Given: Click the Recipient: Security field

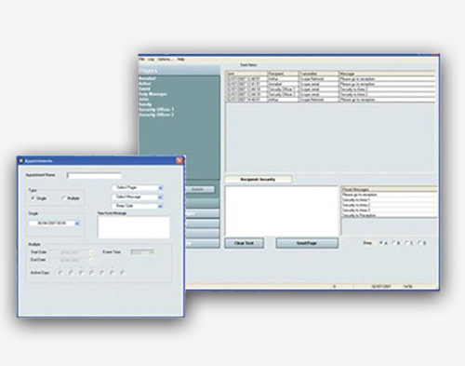Looking at the screenshot, I should tap(258, 179).
